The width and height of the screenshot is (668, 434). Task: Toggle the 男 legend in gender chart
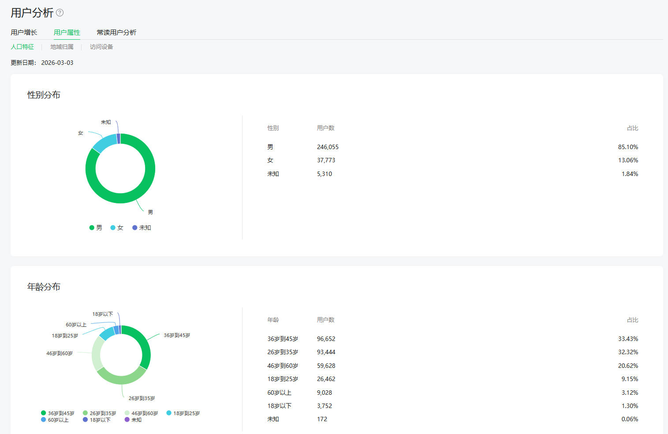pyautogui.click(x=96, y=228)
